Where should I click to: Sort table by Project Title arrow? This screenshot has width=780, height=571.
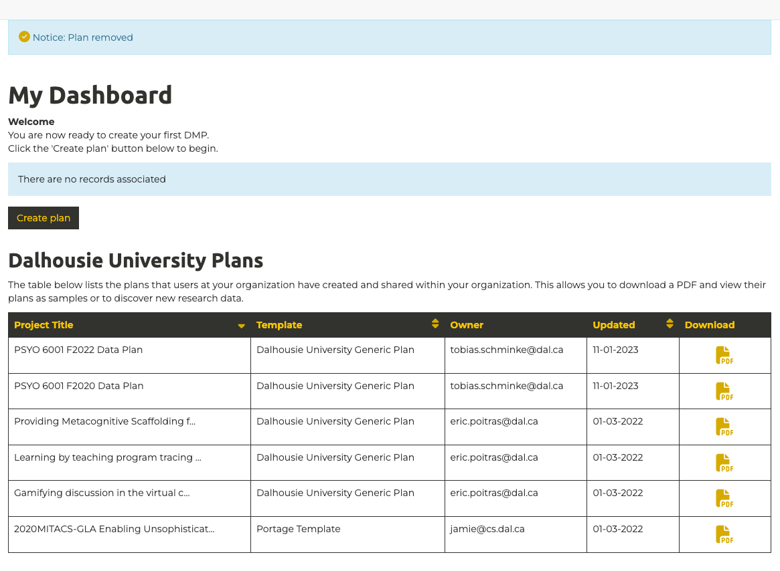[241, 326]
